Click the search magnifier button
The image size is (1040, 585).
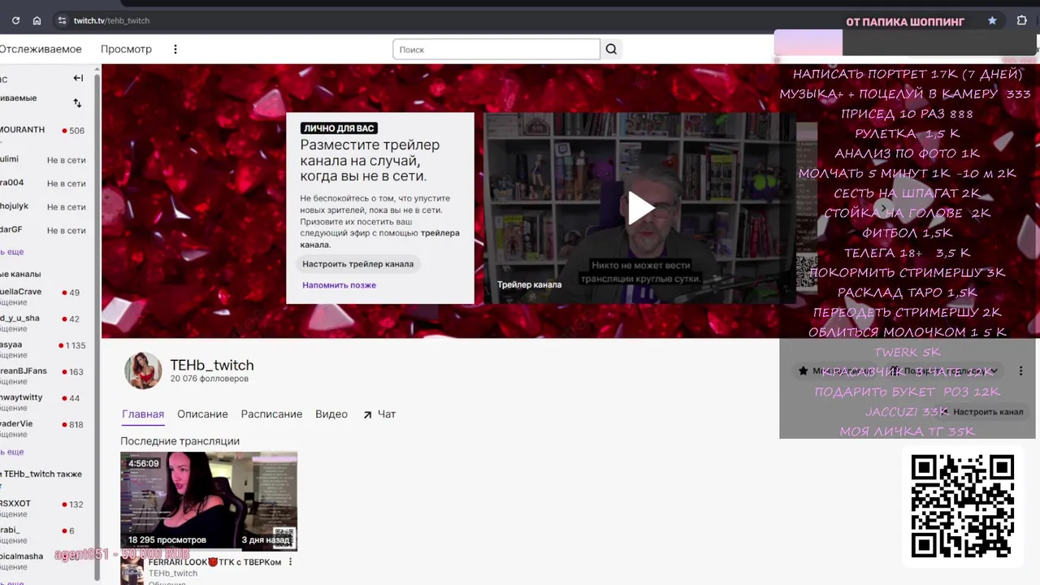pos(611,50)
